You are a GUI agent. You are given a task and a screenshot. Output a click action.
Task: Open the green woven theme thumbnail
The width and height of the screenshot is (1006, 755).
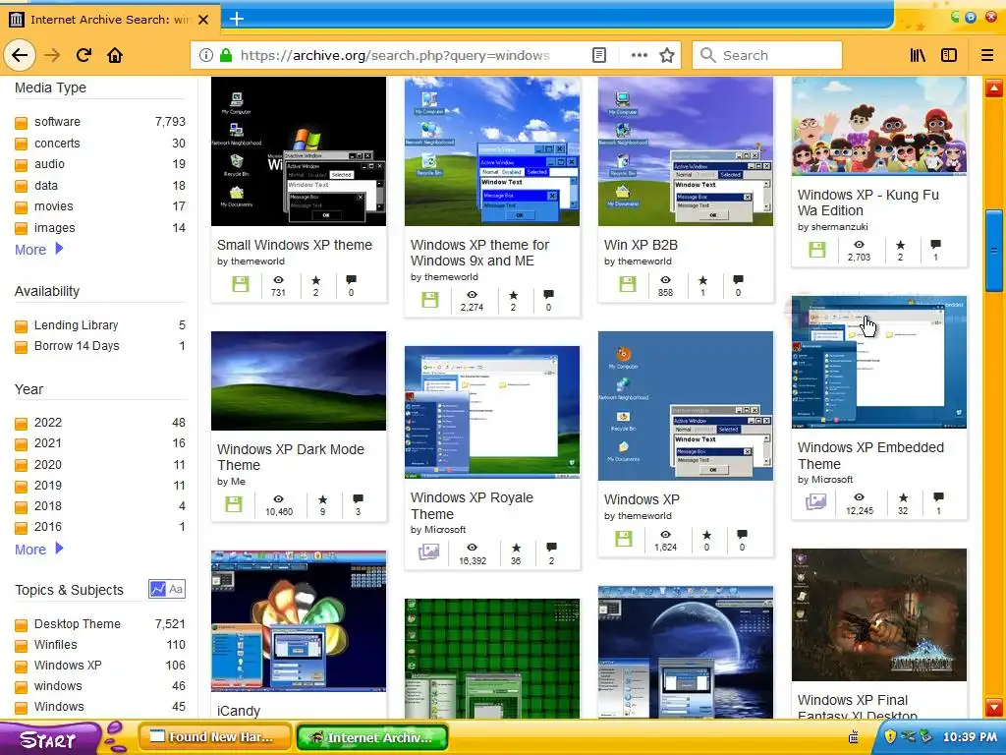492,658
